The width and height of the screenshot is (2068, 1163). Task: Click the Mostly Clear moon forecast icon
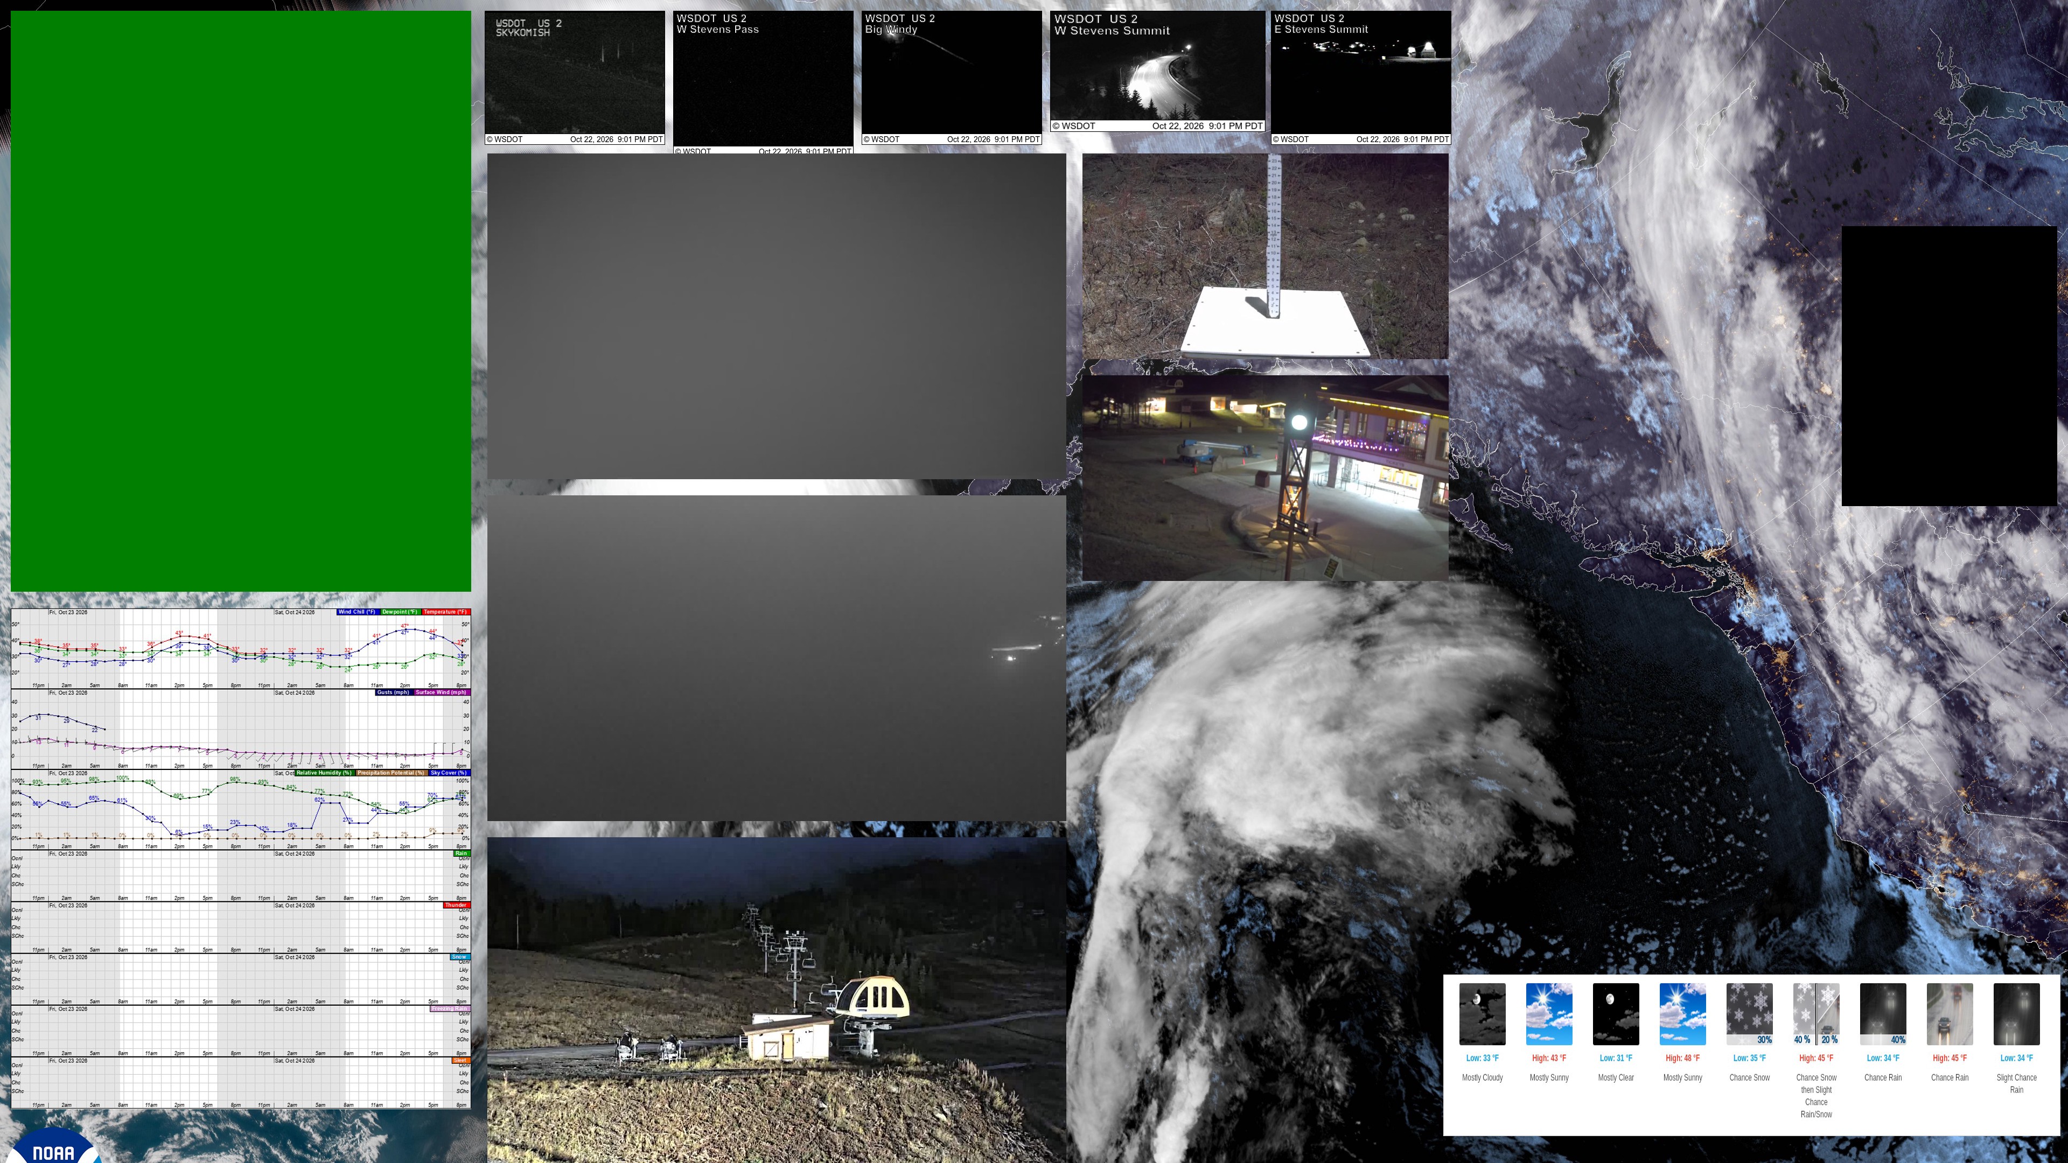[1615, 1014]
